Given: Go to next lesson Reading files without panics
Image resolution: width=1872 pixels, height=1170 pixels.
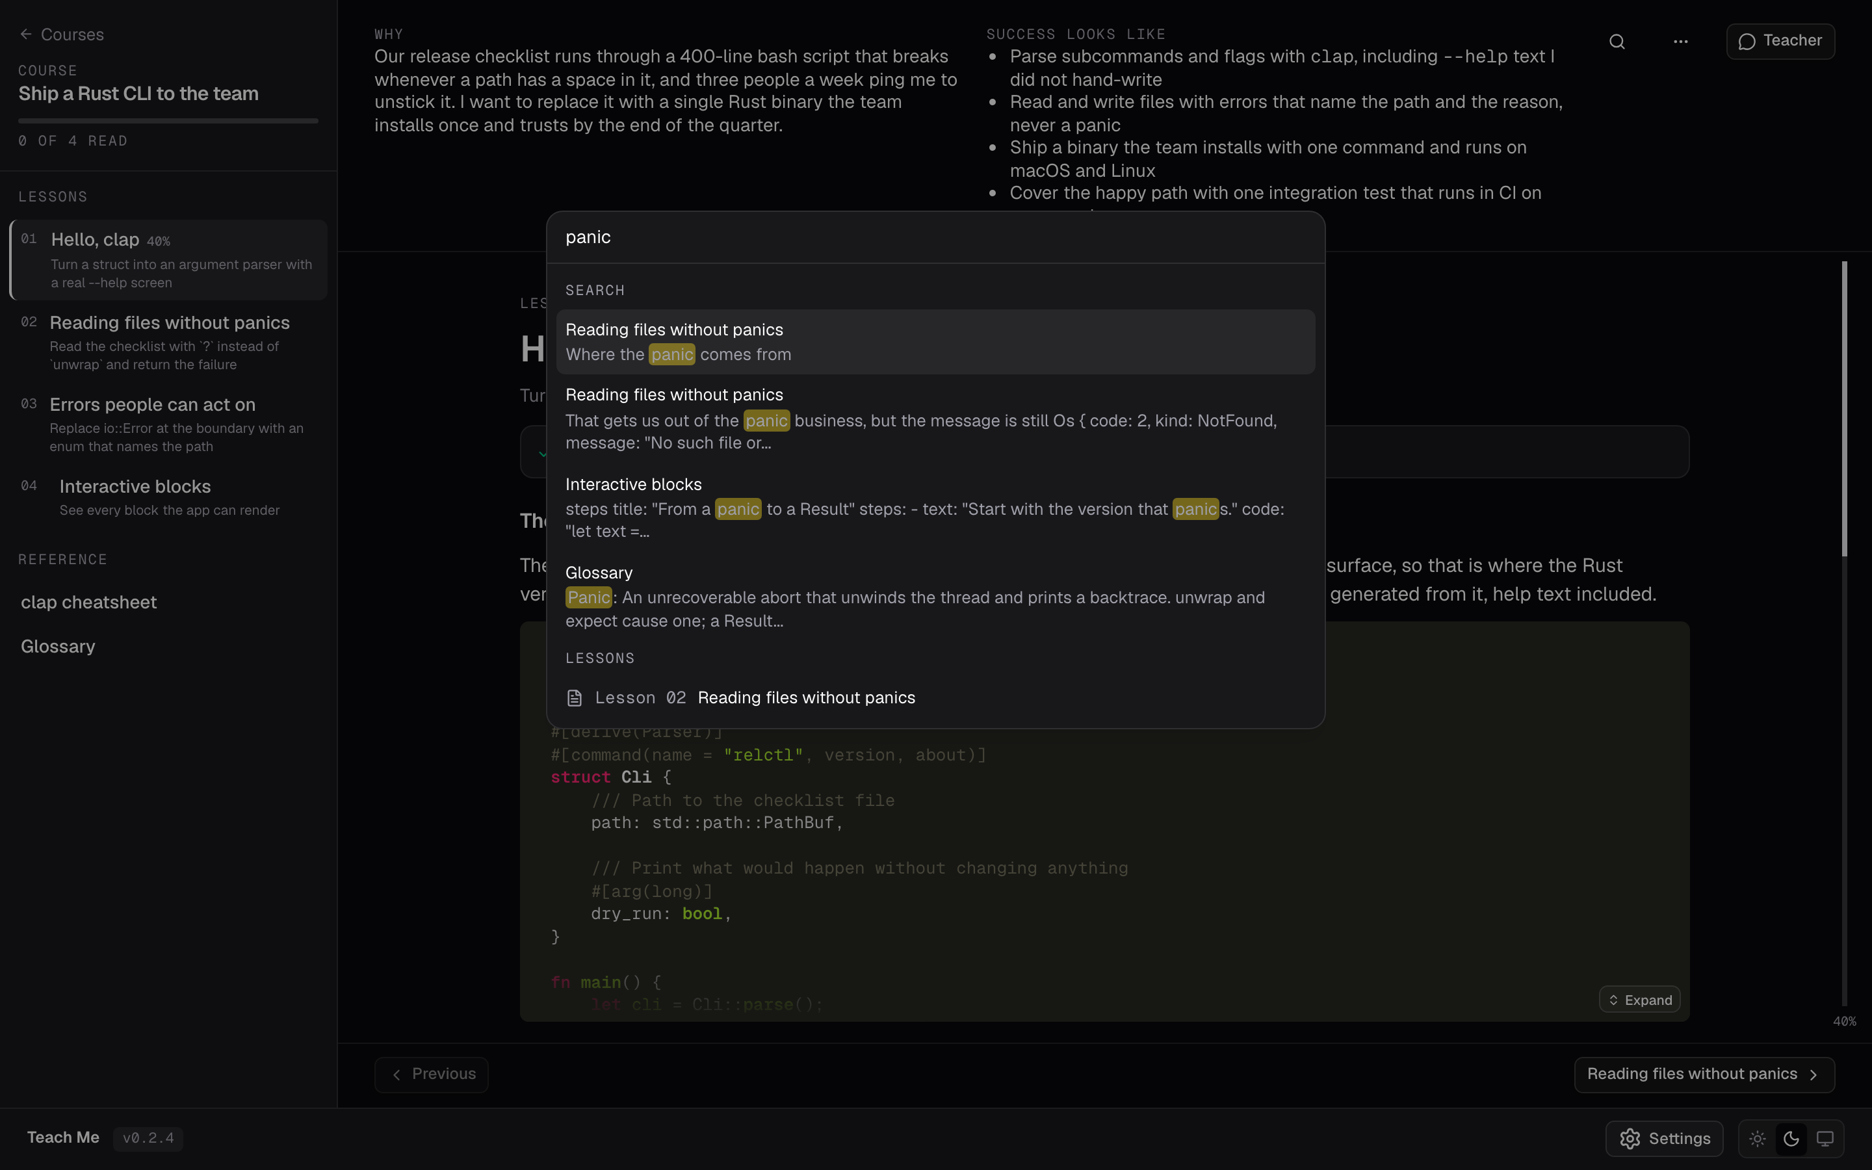Looking at the screenshot, I should click(x=1704, y=1075).
